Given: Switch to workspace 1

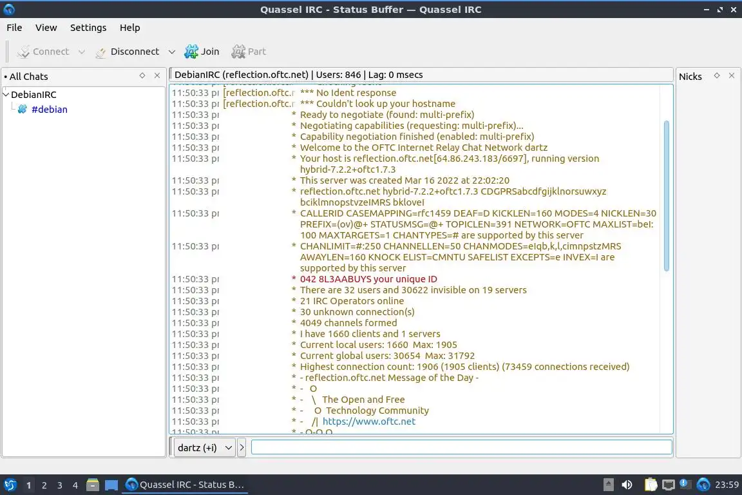Looking at the screenshot, I should [x=29, y=485].
